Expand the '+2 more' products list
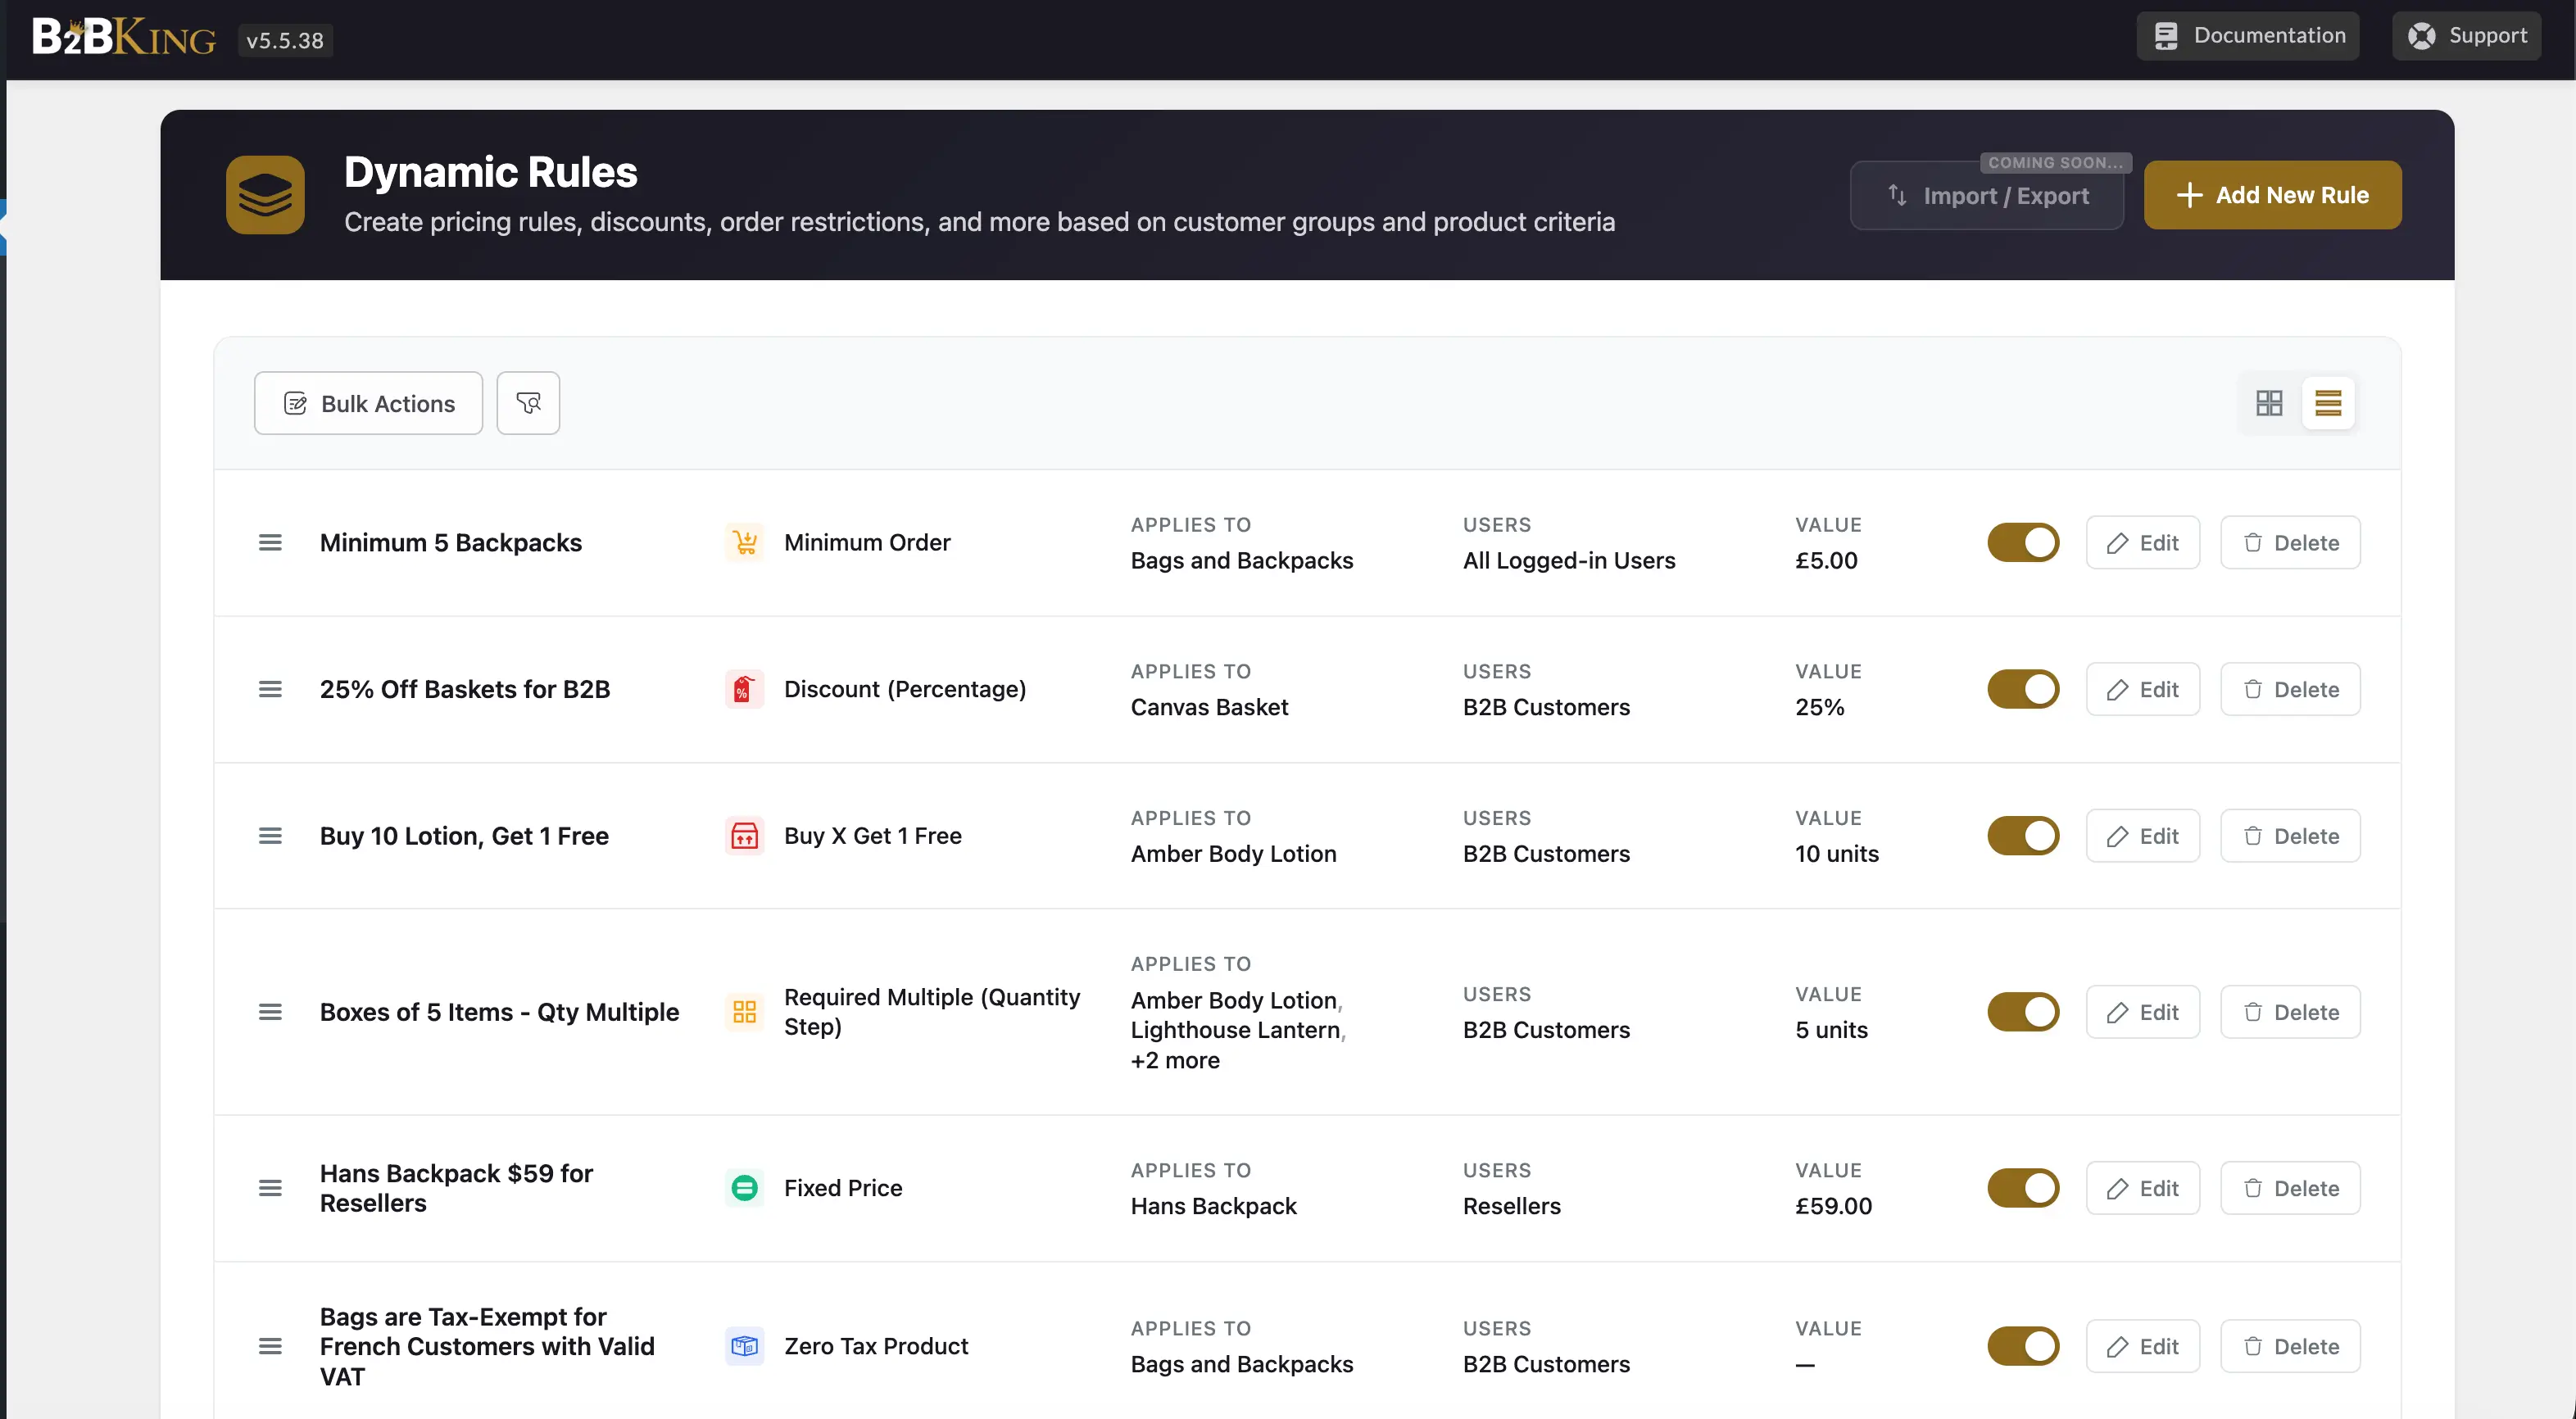2576x1419 pixels. pyautogui.click(x=1175, y=1060)
